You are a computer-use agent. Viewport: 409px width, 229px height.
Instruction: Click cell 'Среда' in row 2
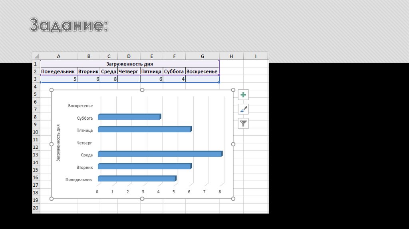[x=109, y=71]
